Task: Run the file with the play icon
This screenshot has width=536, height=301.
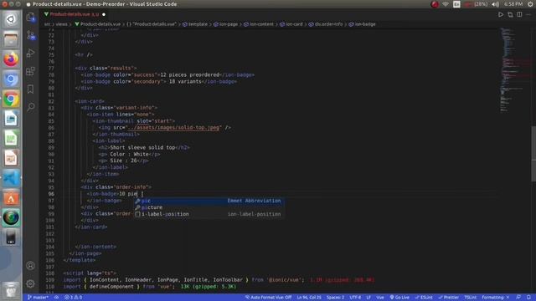Action: [x=501, y=15]
